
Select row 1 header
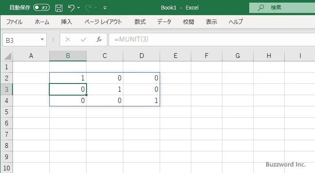[6, 67]
